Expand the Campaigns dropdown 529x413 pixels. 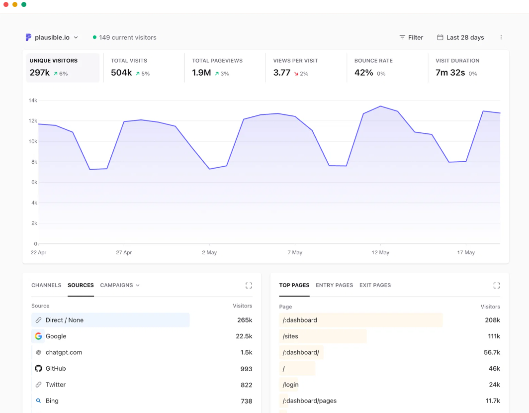[120, 285]
